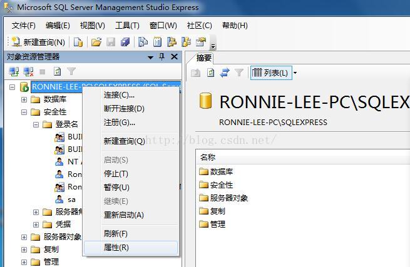Open the 编辑(E) menu
410x267 pixels.
pos(58,26)
